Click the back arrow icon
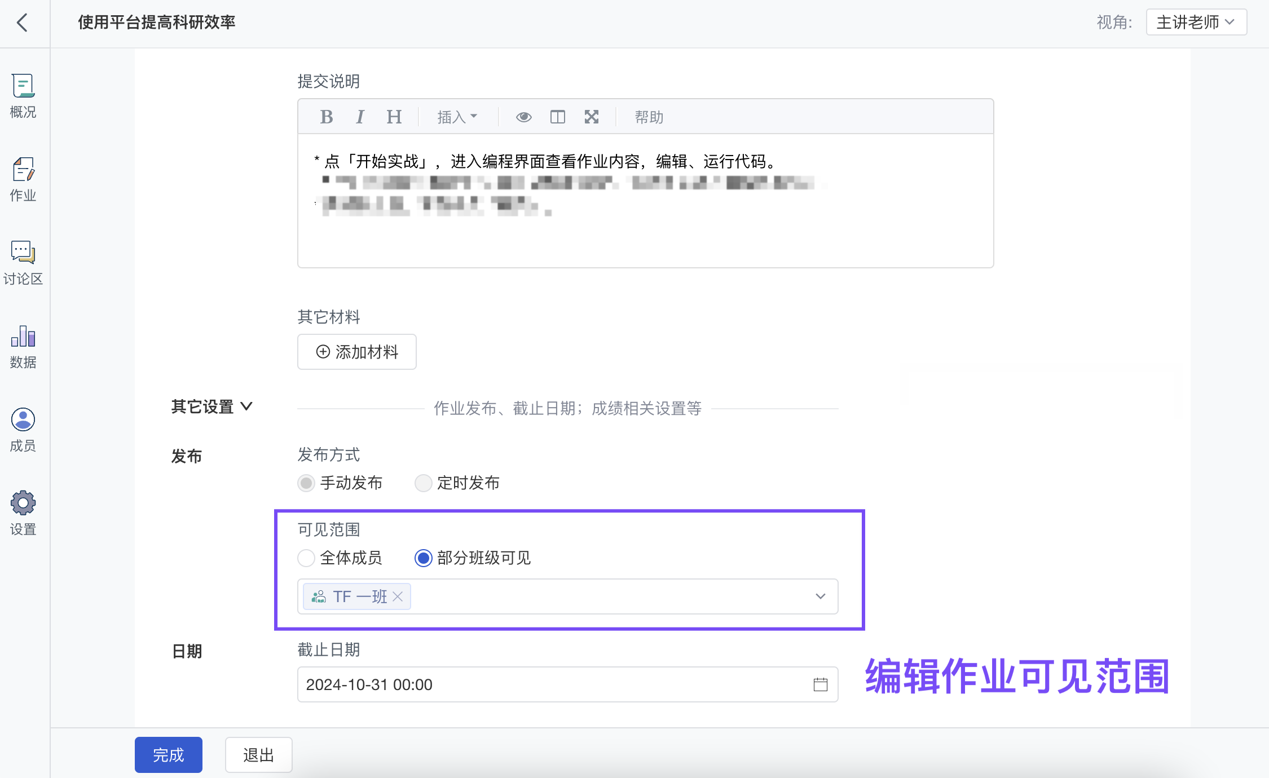Viewport: 1269px width, 778px height. (x=23, y=23)
